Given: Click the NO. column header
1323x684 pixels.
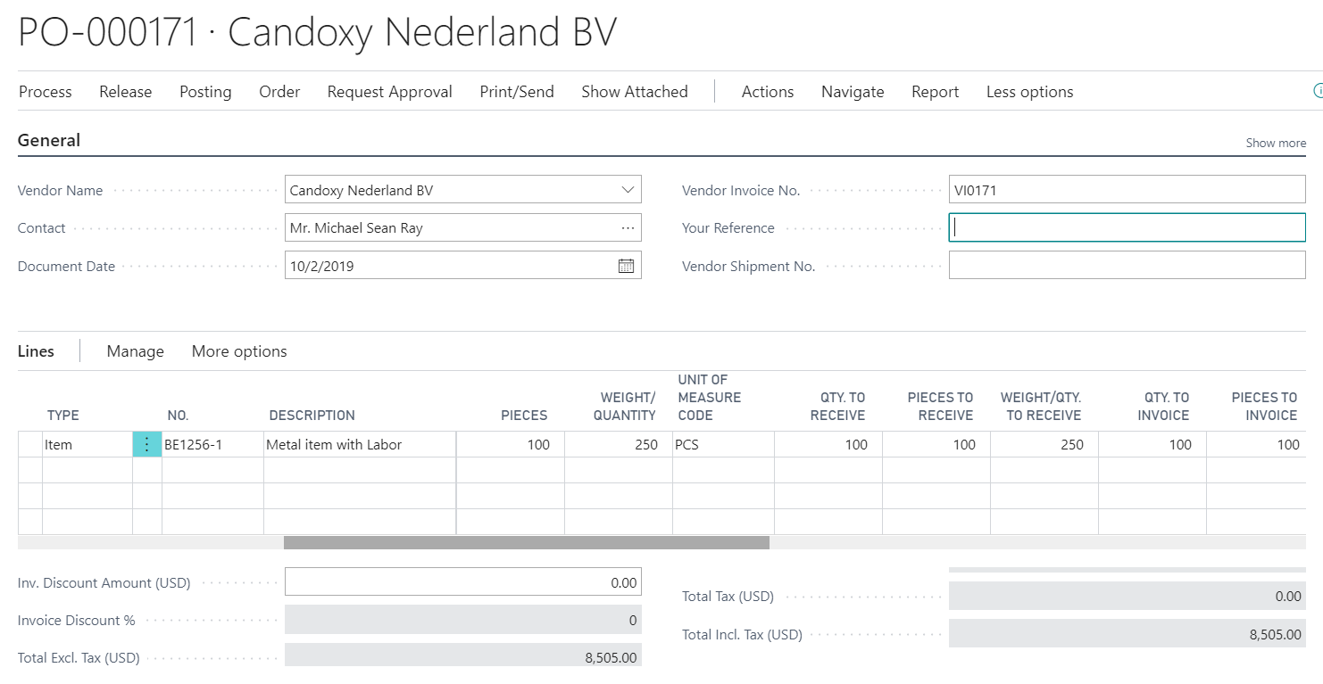Looking at the screenshot, I should pos(179,416).
